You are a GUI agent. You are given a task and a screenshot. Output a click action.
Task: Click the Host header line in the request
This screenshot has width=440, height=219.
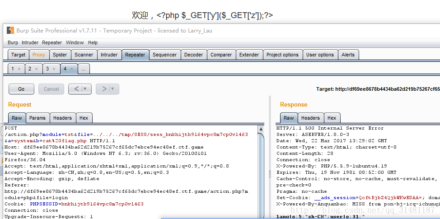[x=104, y=147]
